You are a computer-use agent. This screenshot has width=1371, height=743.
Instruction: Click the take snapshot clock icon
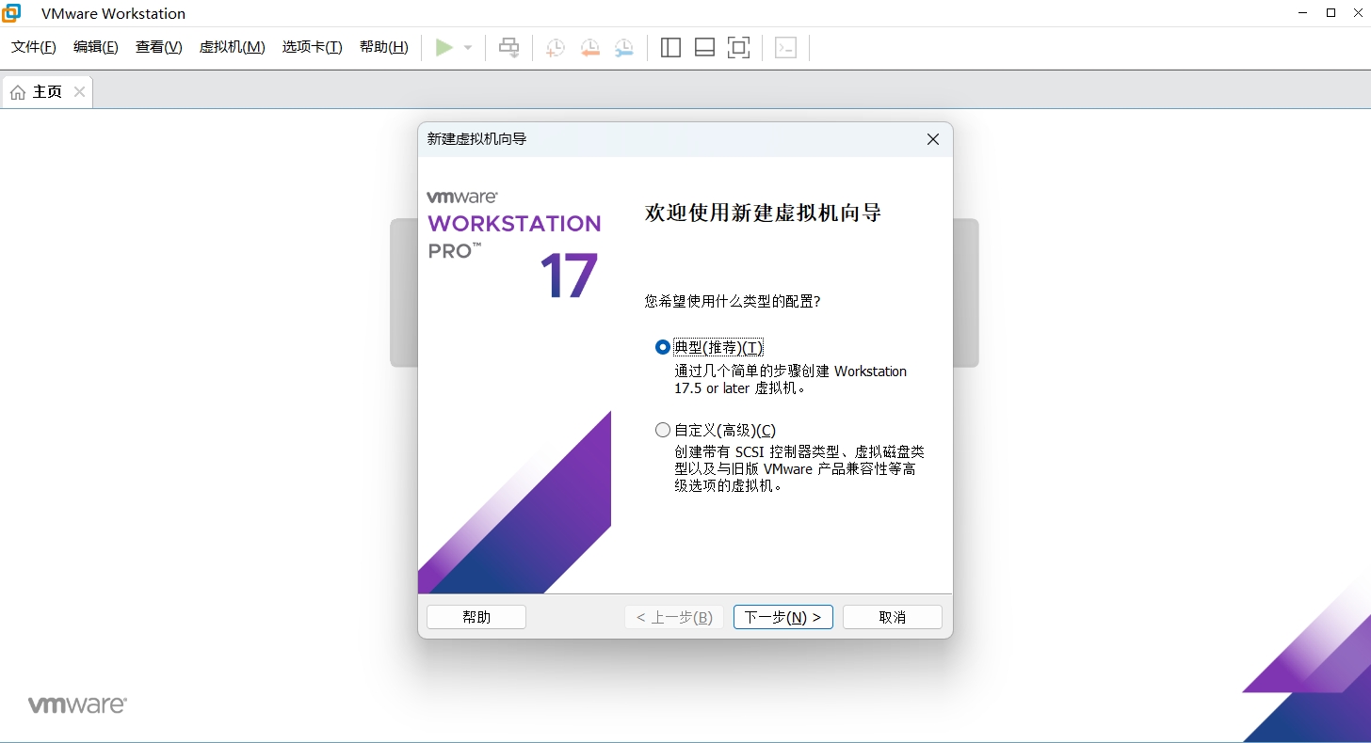coord(556,48)
